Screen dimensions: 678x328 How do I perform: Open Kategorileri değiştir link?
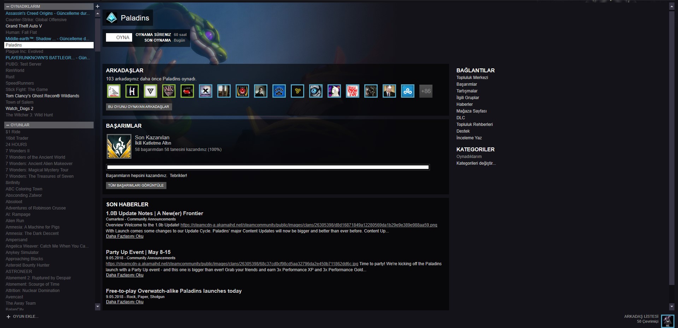tap(476, 163)
